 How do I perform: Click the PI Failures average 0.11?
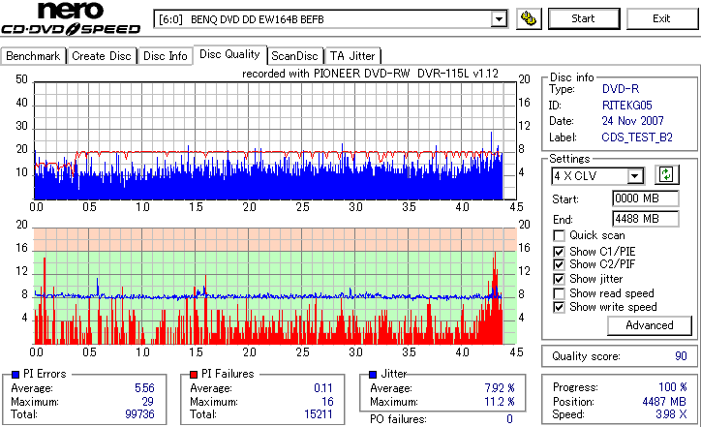tap(323, 388)
